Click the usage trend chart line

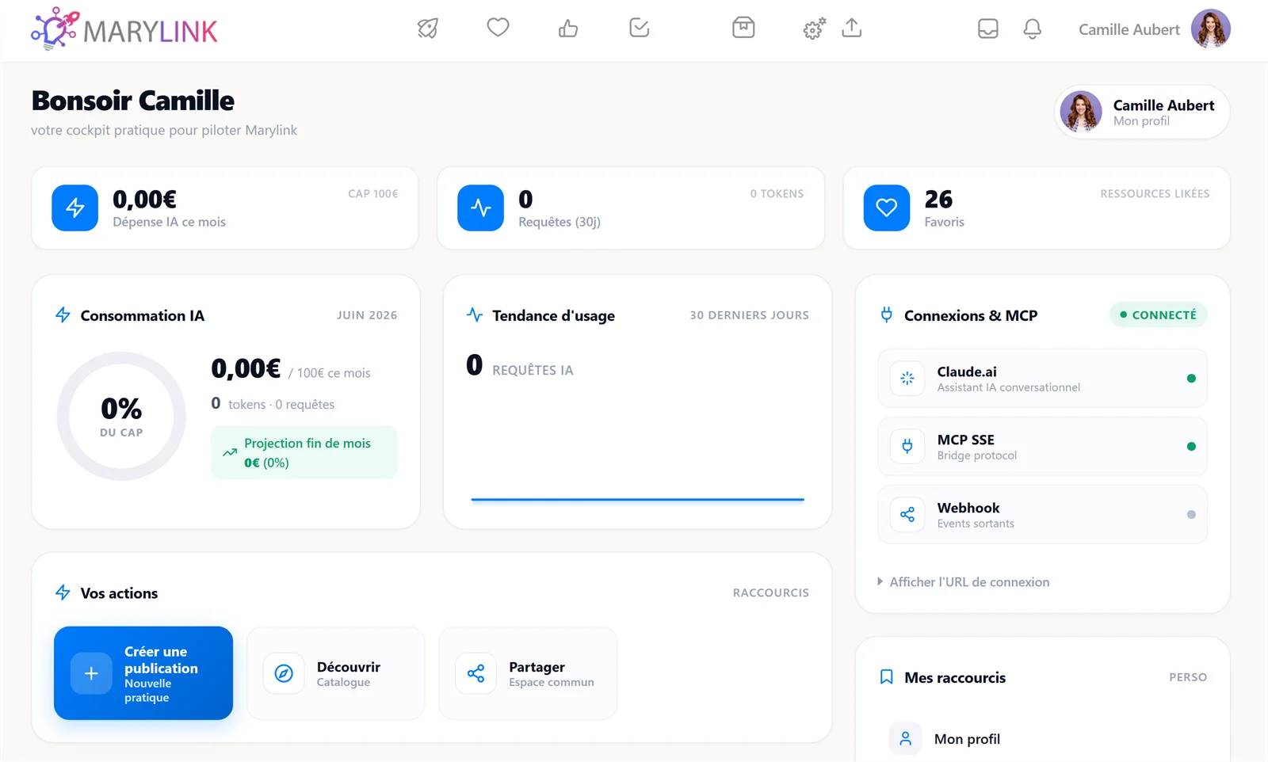coord(637,499)
